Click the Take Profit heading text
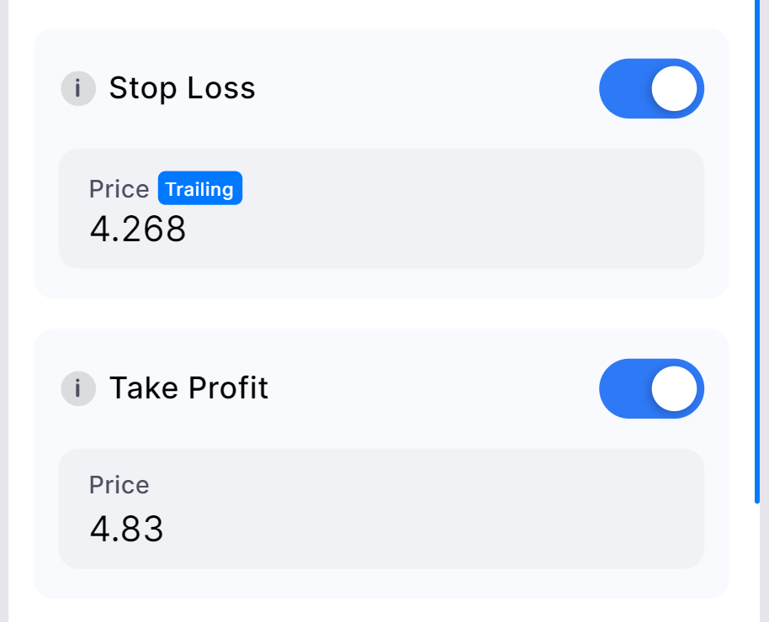Screen dimensions: 769x622 click(188, 388)
